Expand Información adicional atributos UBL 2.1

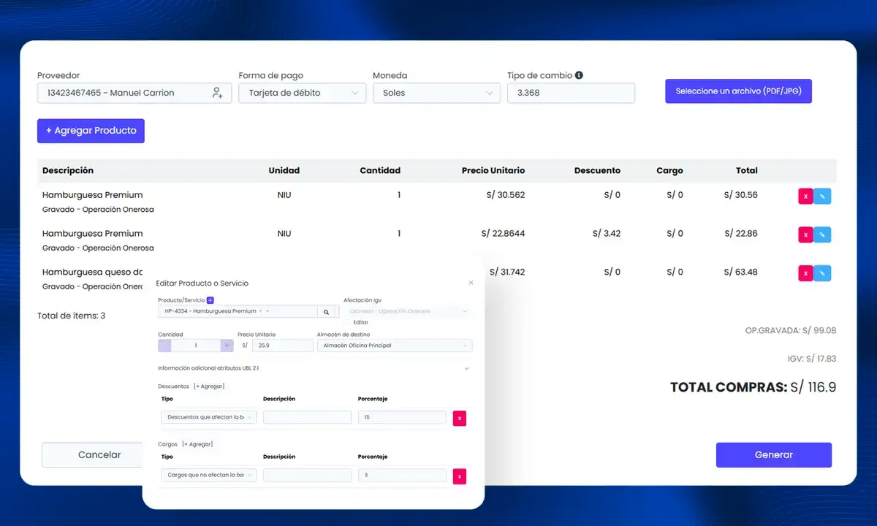click(x=314, y=368)
